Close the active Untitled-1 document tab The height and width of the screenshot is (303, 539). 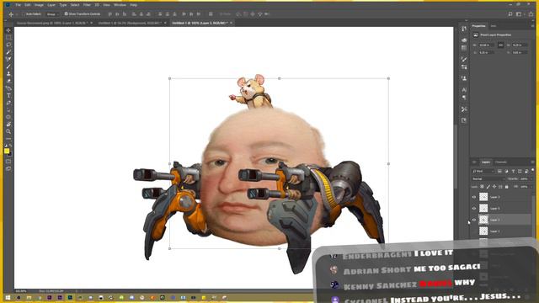[232, 23]
